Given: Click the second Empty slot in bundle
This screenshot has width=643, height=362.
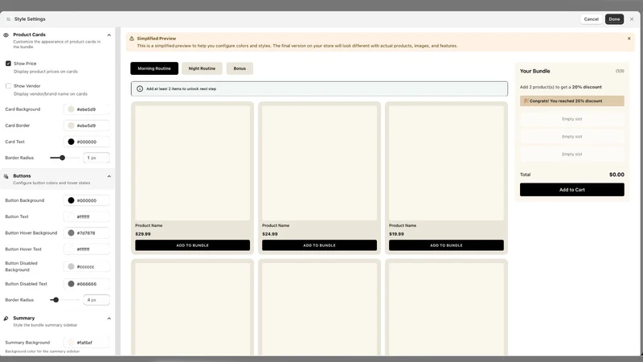Looking at the screenshot, I should (572, 137).
